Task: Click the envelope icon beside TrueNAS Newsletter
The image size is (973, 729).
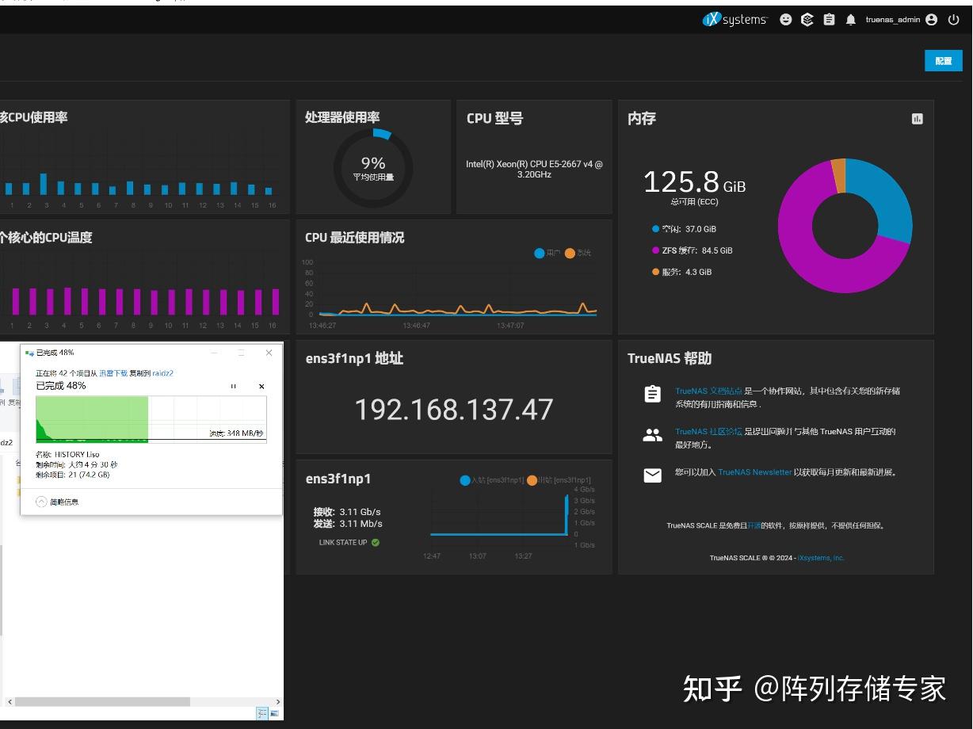Action: 652,475
